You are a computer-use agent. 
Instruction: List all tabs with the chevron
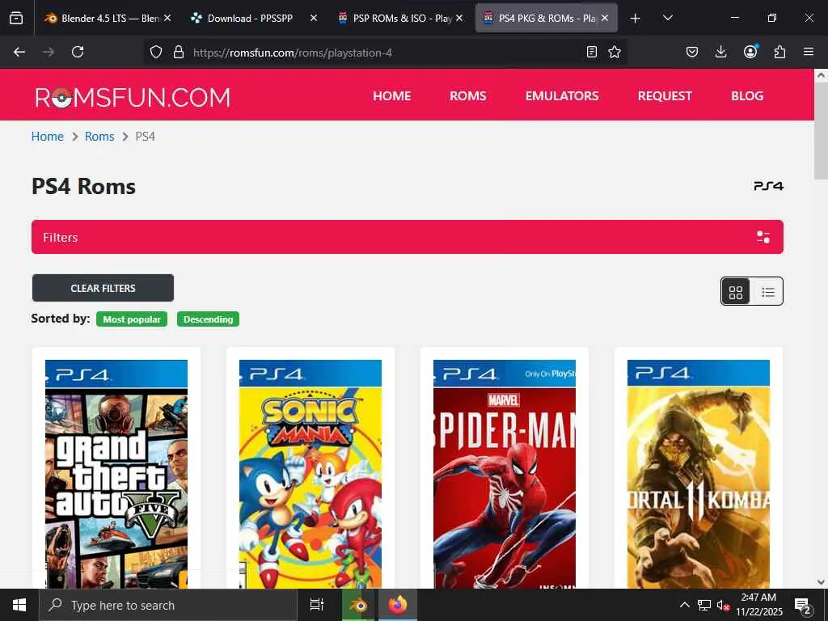click(x=667, y=18)
